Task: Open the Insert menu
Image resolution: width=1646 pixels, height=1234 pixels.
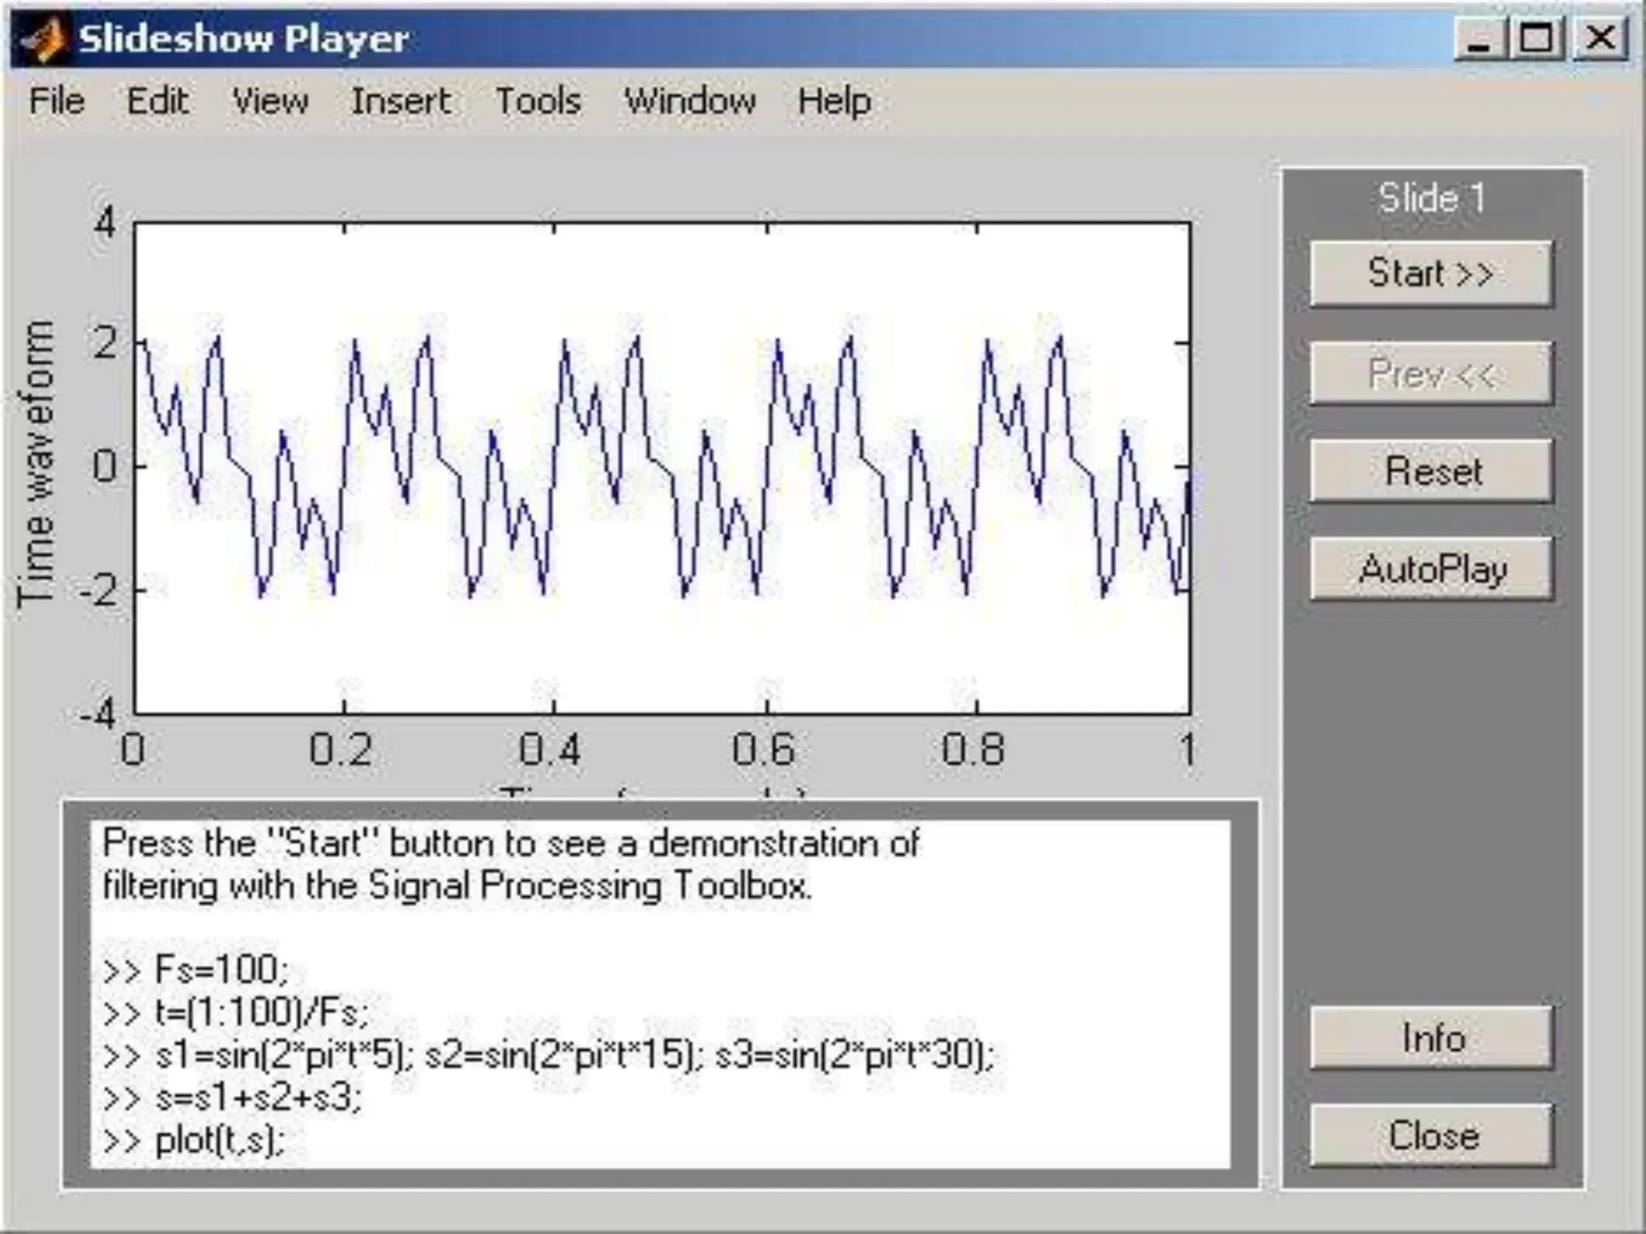Action: coord(400,101)
